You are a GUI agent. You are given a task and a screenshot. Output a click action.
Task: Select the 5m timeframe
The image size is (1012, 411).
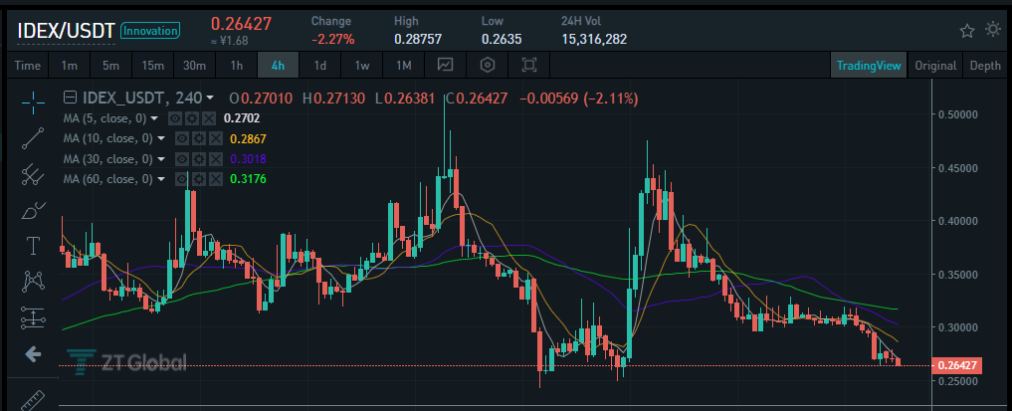[x=110, y=65]
